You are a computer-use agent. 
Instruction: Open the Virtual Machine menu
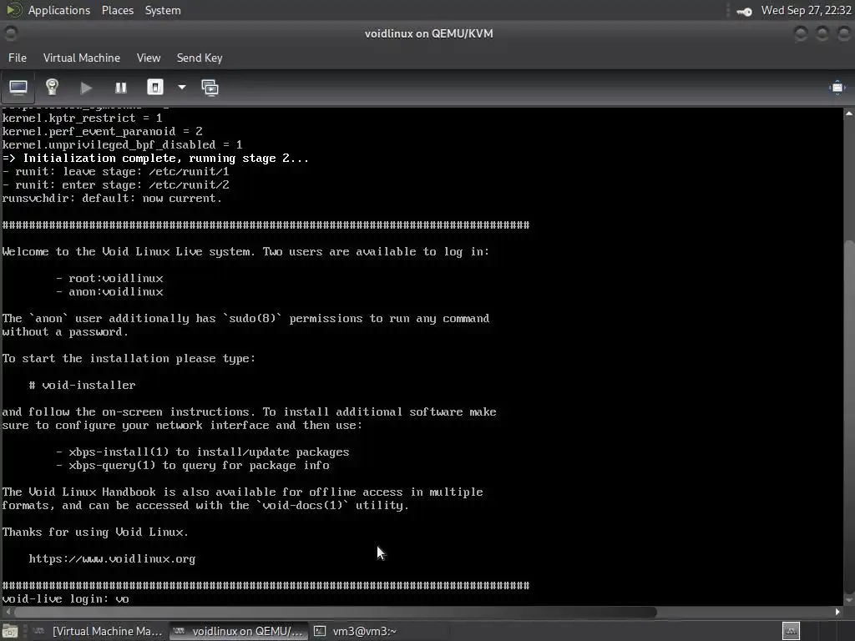(81, 58)
